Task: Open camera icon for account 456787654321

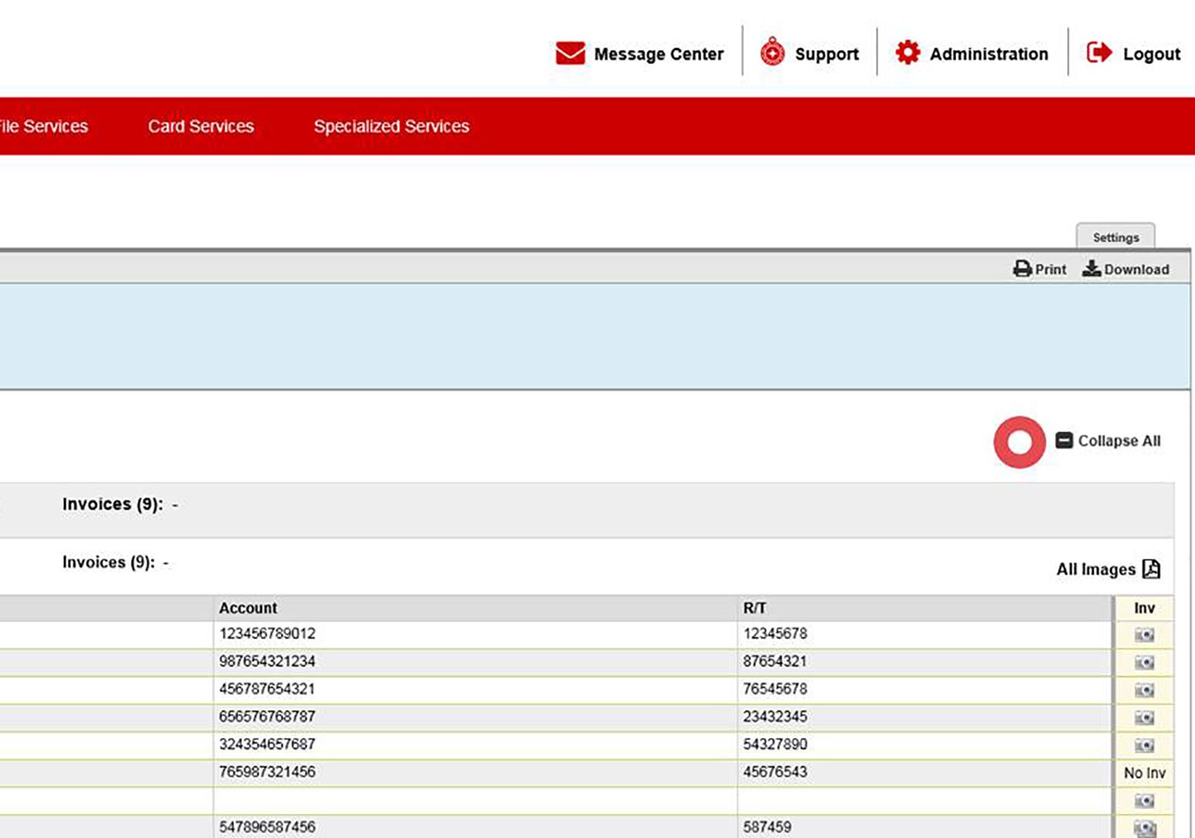Action: pyautogui.click(x=1144, y=690)
